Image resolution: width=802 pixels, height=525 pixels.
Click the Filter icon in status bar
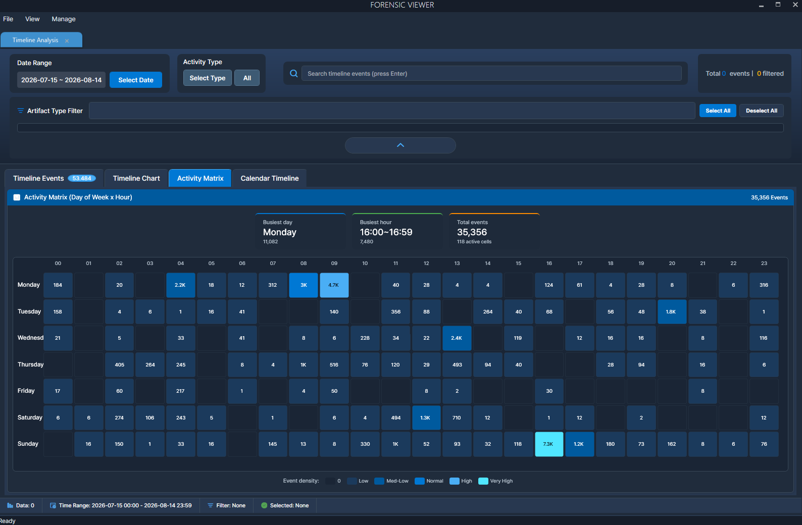point(211,505)
